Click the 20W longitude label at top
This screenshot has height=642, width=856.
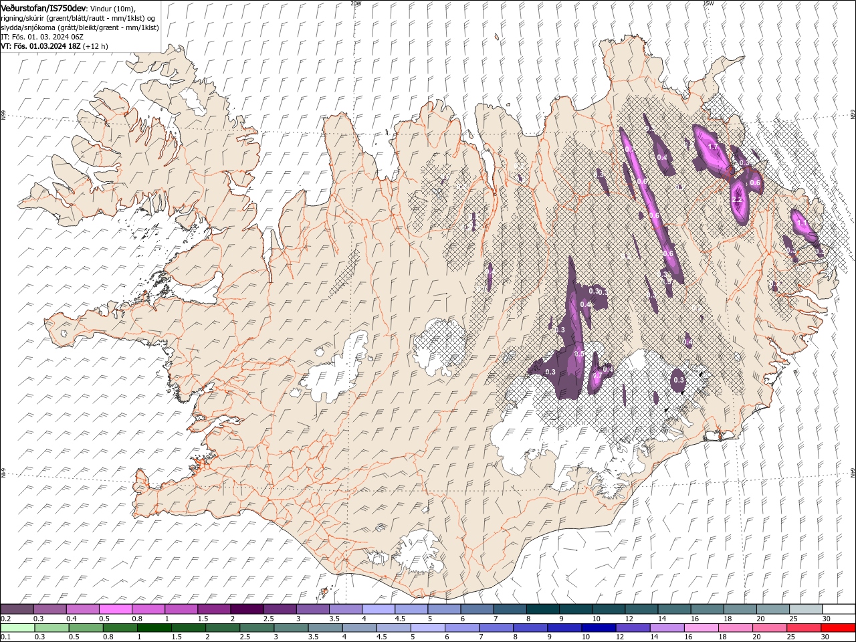point(356,3)
